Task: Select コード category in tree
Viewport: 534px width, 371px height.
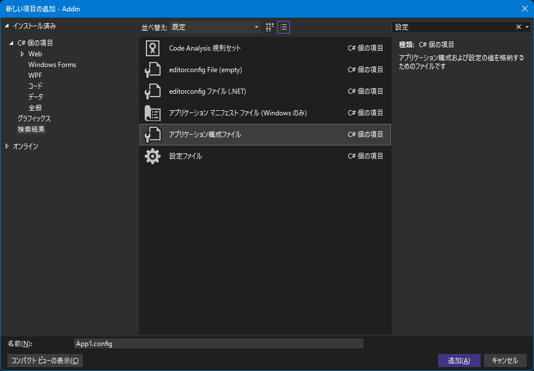Action: click(x=35, y=86)
